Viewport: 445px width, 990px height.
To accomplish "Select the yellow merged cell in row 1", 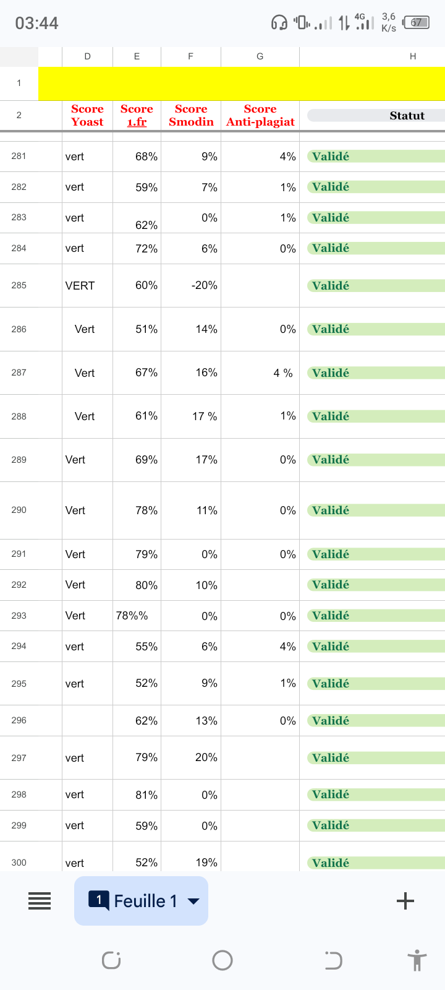I will click(242, 84).
